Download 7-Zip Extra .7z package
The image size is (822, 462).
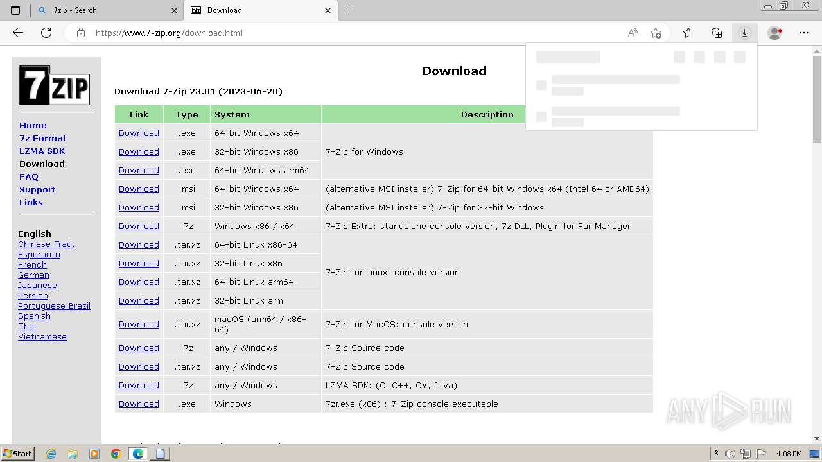point(139,226)
